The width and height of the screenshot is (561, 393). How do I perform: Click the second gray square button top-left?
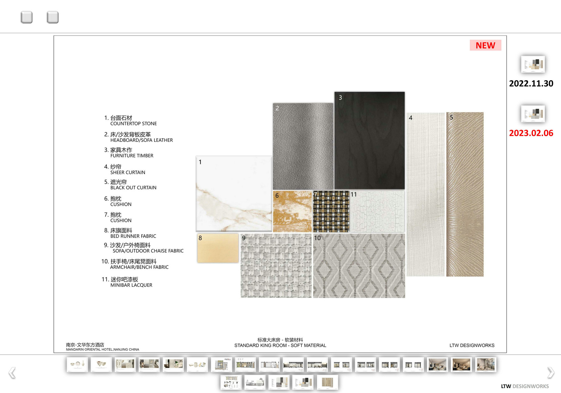coord(53,17)
